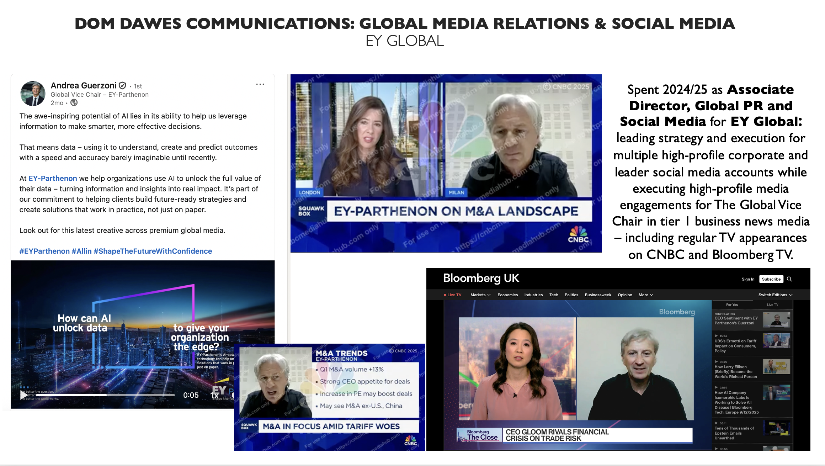Image resolution: width=825 pixels, height=466 pixels.
Task: Open Andrea Guerzoni's profile photo
Action: (x=33, y=94)
